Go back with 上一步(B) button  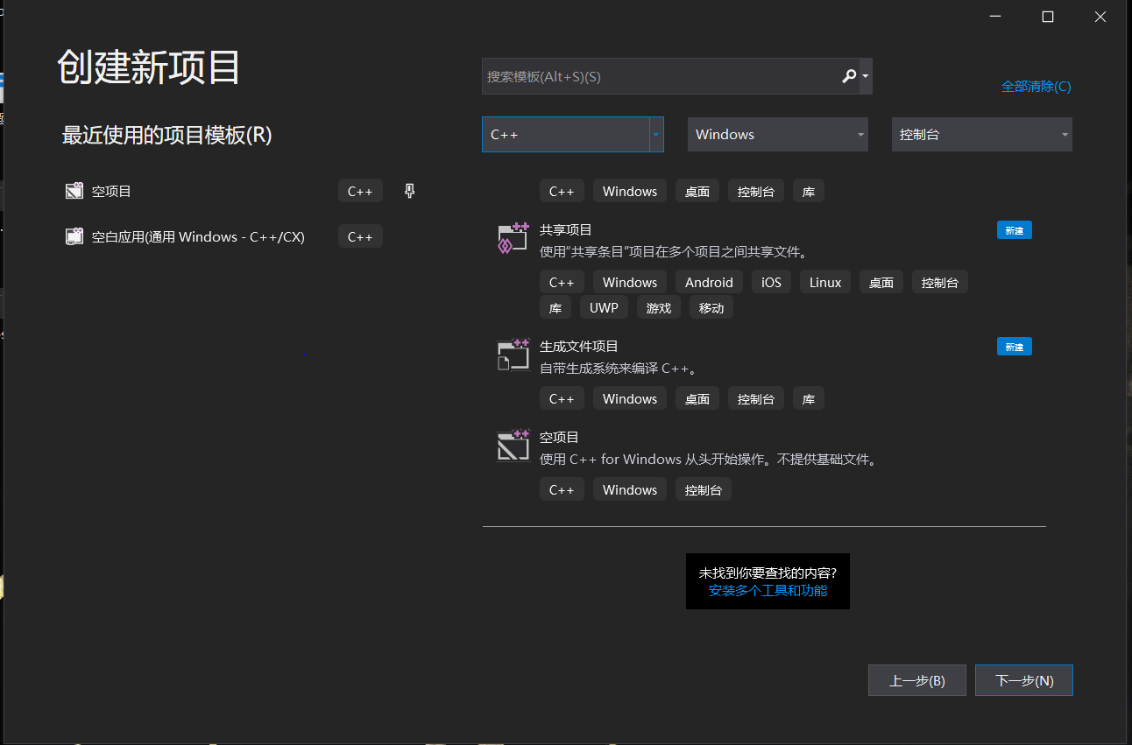pos(917,680)
